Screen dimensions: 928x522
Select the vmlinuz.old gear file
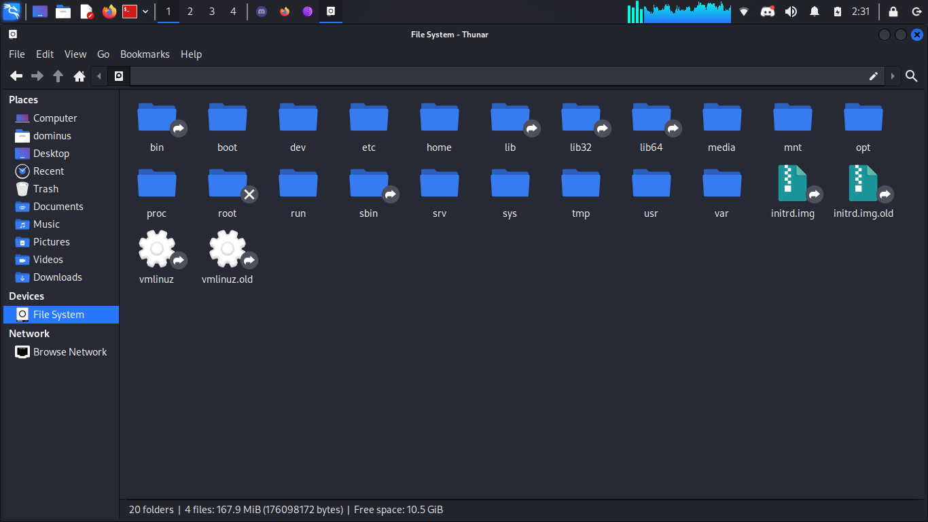click(x=228, y=249)
